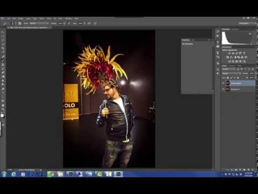This screenshot has height=194, width=258.
Task: Toggle the Brush panel in options bar
Action: point(19,23)
